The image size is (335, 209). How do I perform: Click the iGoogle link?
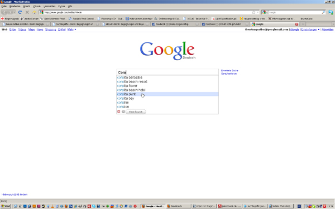point(295,30)
